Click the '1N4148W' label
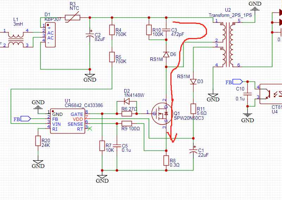The image size is (282, 200). pos(134,95)
